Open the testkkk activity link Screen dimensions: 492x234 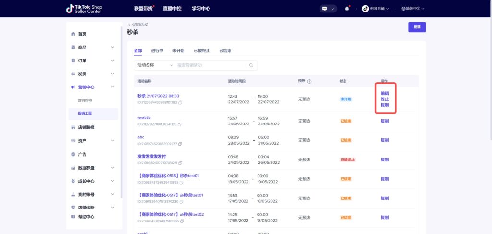click(144, 118)
